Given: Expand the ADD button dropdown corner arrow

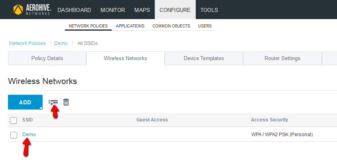Looking at the screenshot, I should 41,107.
